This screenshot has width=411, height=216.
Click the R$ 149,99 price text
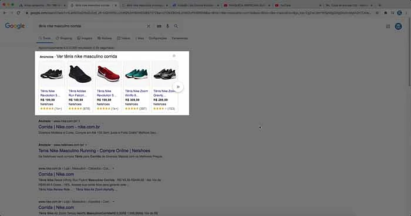tap(76, 100)
